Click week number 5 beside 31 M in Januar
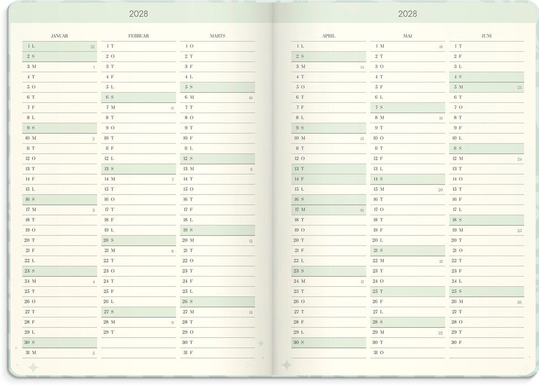Viewport: 539px width, 386px height. point(93,353)
